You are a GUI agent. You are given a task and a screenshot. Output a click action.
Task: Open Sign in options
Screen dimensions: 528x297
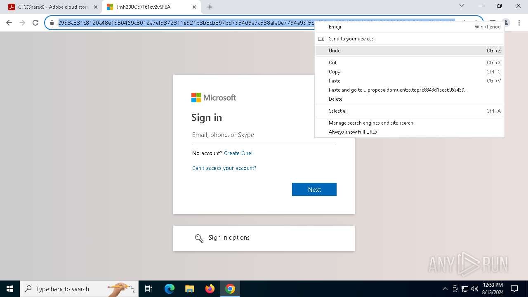pyautogui.click(x=264, y=238)
